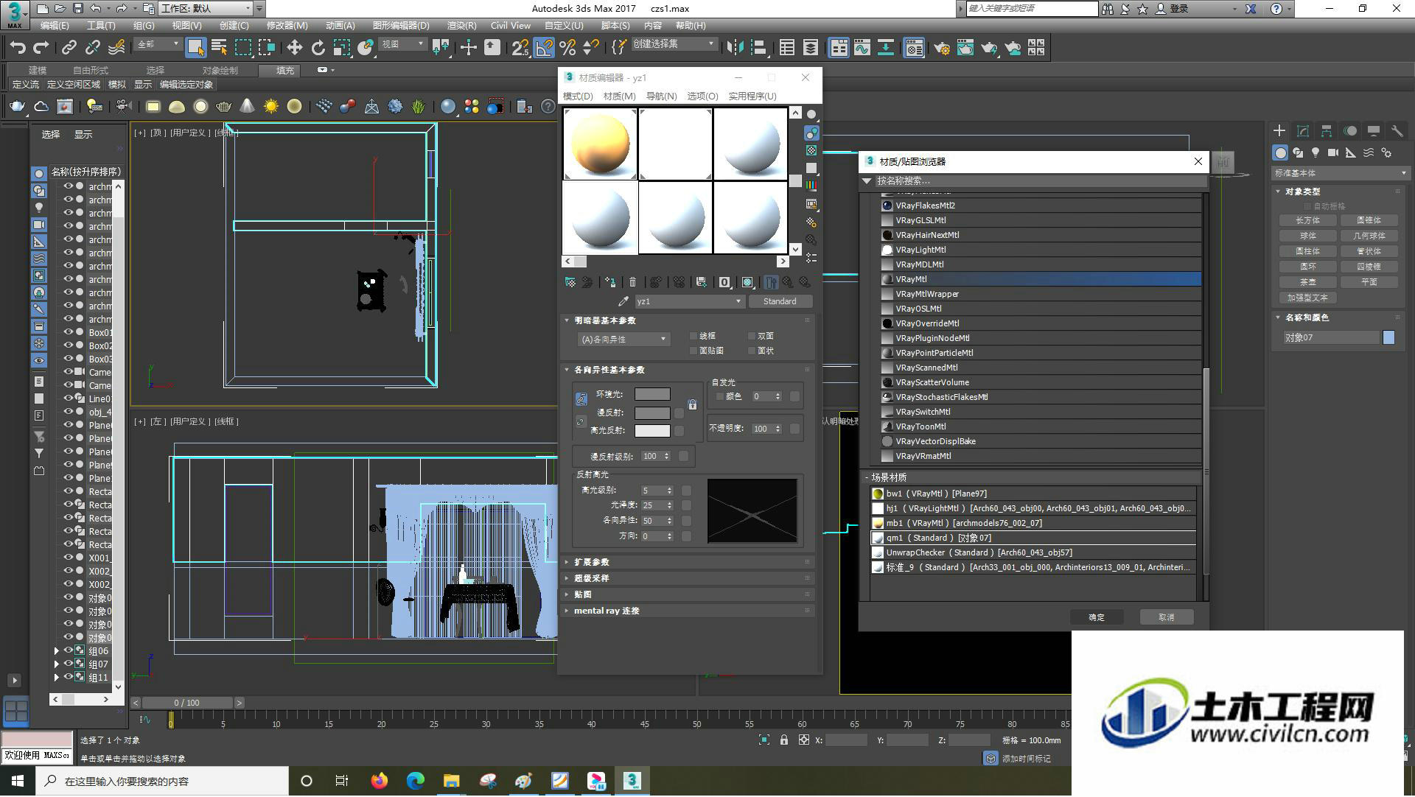Select the Cameras category in command panel
Screen dimensions: 1415x797
1332,152
